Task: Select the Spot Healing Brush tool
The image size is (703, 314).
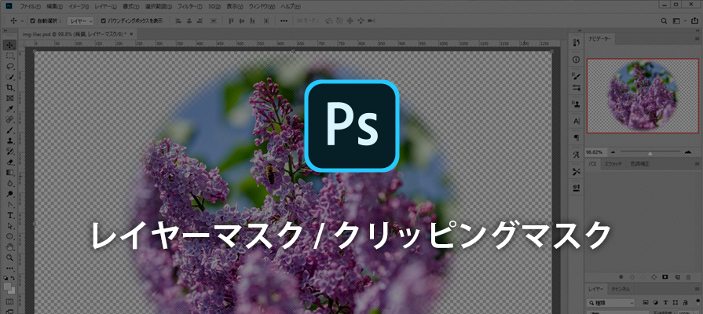Action: 10,119
